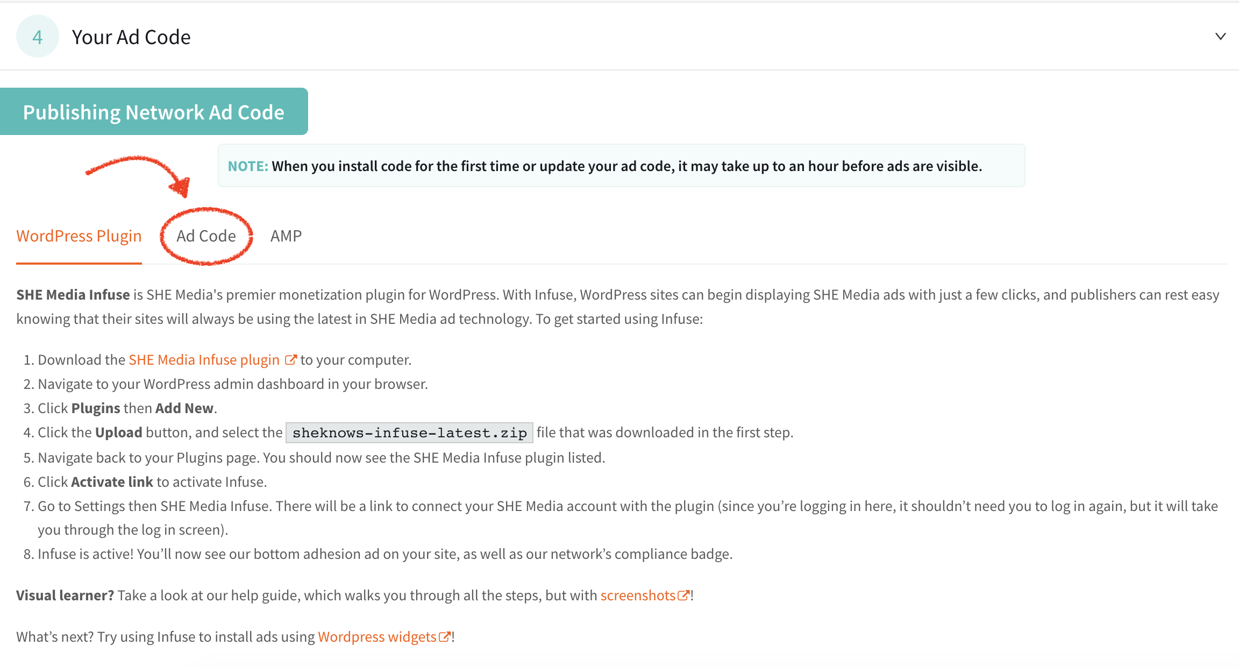The image size is (1239, 667).
Task: Open the Wordpress widgets link
Action: coord(378,636)
